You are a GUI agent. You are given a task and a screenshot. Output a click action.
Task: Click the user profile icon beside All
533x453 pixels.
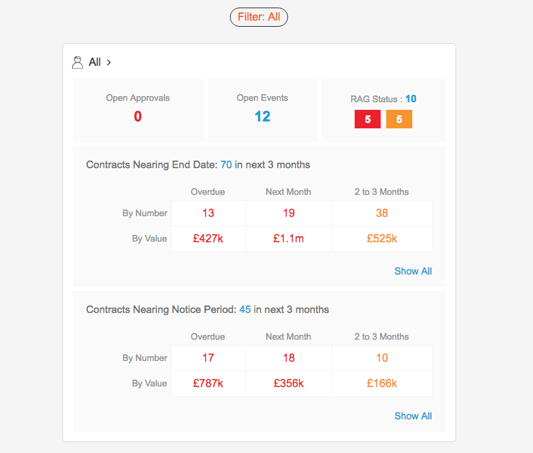pos(78,62)
